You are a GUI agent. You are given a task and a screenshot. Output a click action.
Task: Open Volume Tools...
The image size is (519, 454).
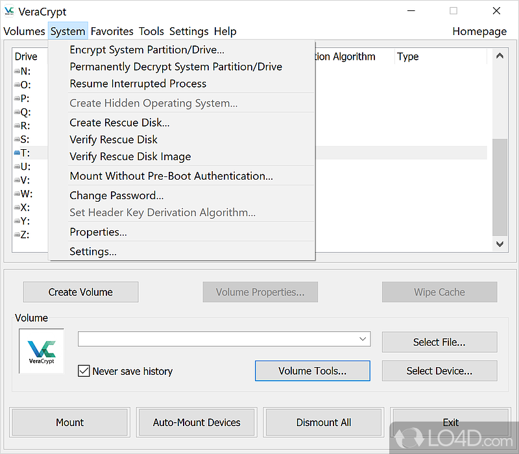(x=313, y=370)
